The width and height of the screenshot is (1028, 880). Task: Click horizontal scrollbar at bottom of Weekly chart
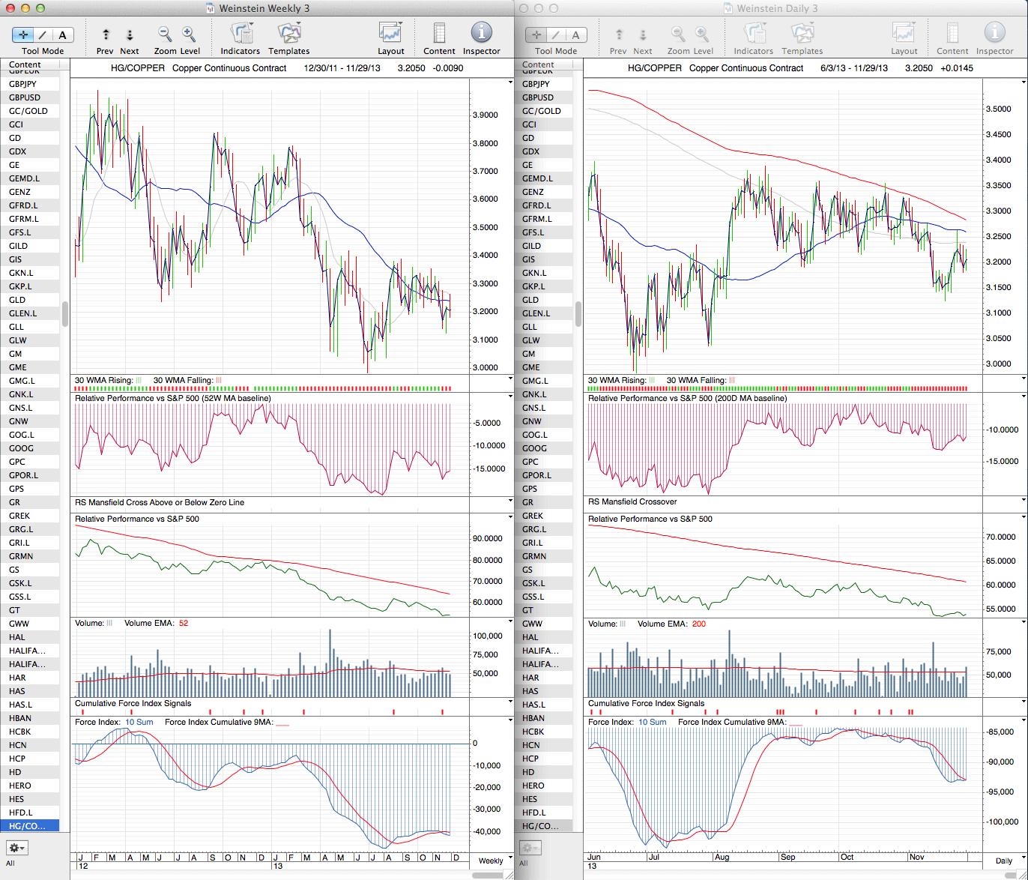[x=487, y=875]
